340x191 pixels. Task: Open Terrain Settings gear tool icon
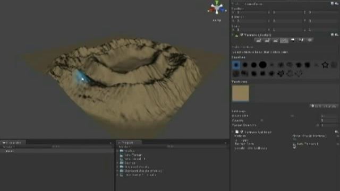(310, 40)
